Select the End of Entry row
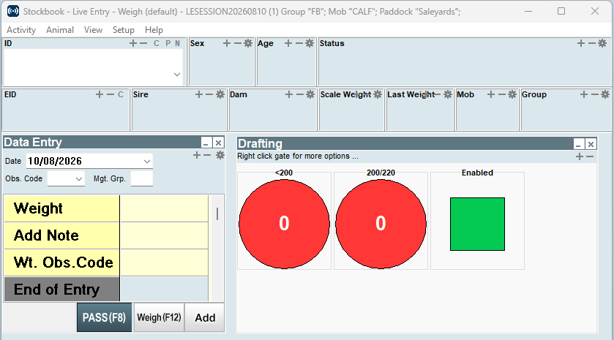 point(61,290)
